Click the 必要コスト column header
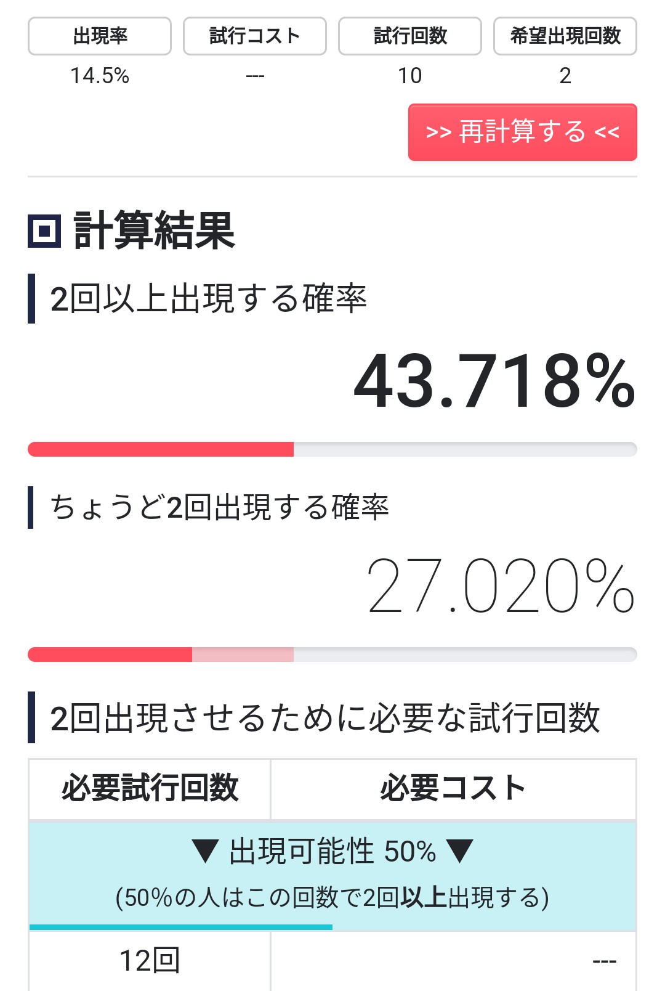665x991 pixels. [x=453, y=789]
